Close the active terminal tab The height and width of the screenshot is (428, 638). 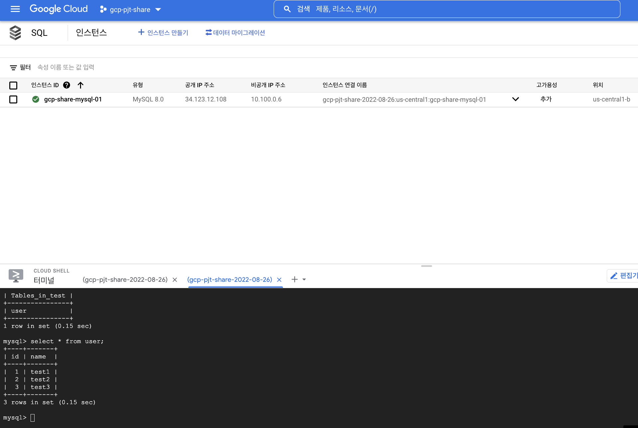click(x=279, y=280)
